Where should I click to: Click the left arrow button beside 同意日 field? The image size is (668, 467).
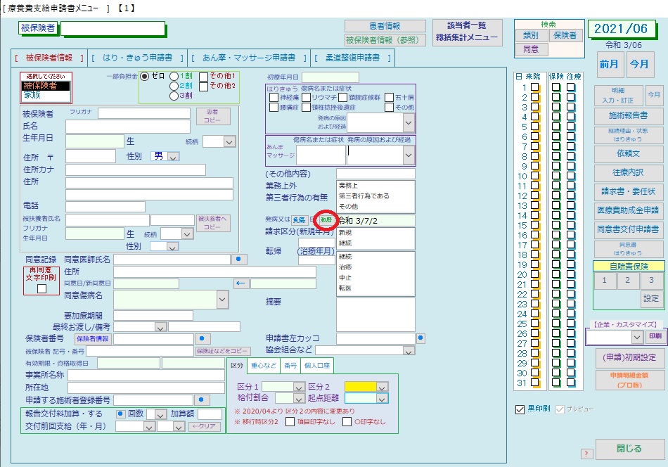[241, 283]
